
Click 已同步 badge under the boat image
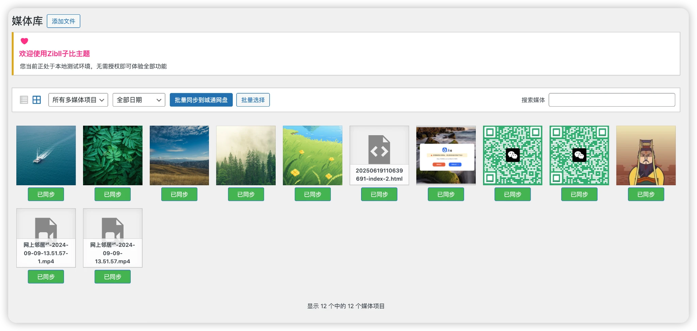point(46,194)
